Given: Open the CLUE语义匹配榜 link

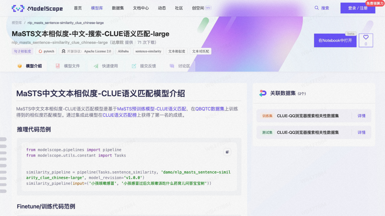Looking at the screenshot, I should [120, 115].
